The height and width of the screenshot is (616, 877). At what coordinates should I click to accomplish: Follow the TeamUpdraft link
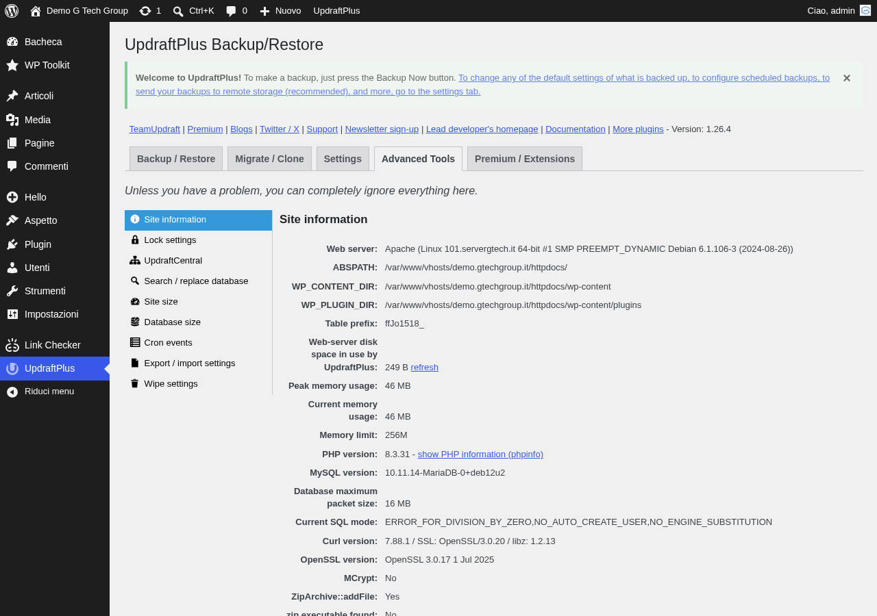155,129
